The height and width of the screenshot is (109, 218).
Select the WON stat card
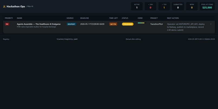pyautogui.click(x=192, y=6)
